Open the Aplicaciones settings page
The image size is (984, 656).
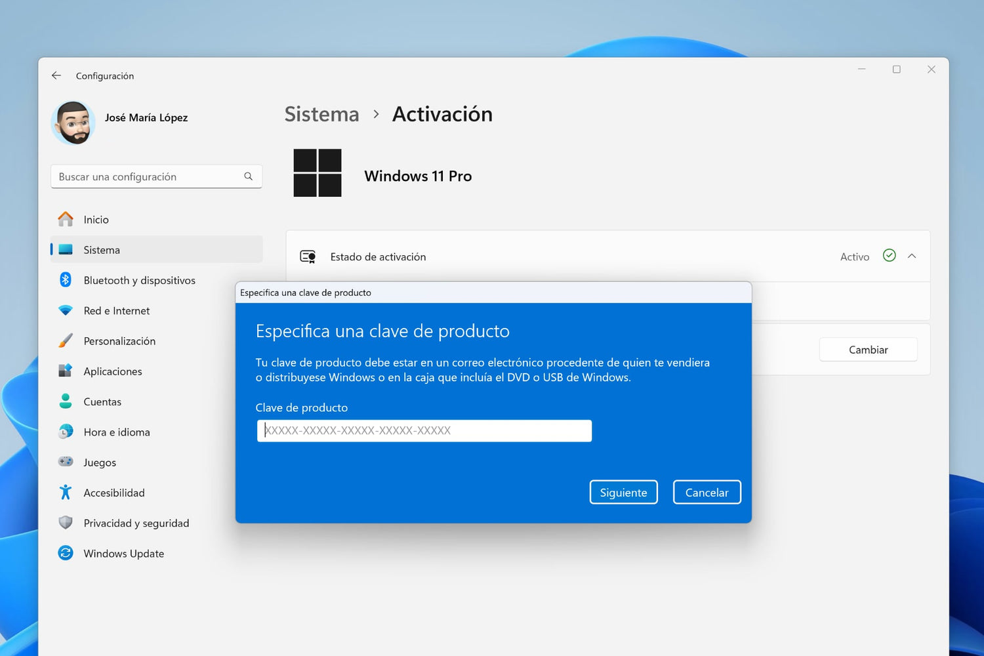(113, 371)
